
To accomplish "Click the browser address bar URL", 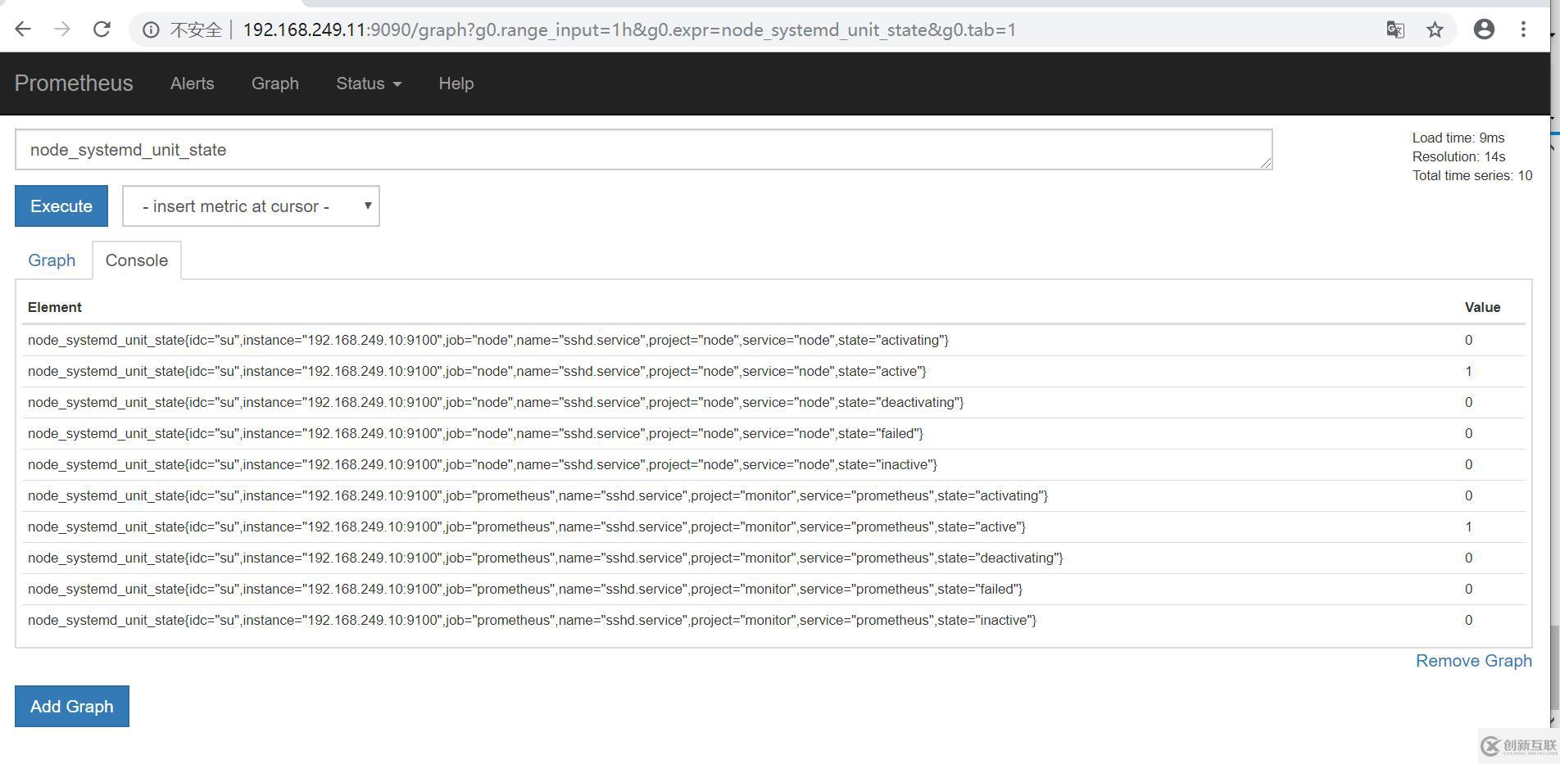I will click(x=629, y=30).
